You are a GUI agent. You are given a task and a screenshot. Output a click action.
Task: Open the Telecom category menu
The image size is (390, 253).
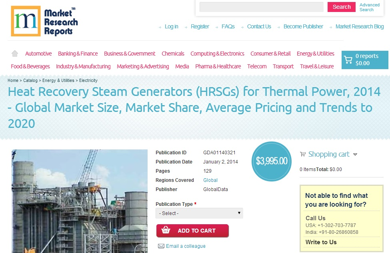pos(257,66)
